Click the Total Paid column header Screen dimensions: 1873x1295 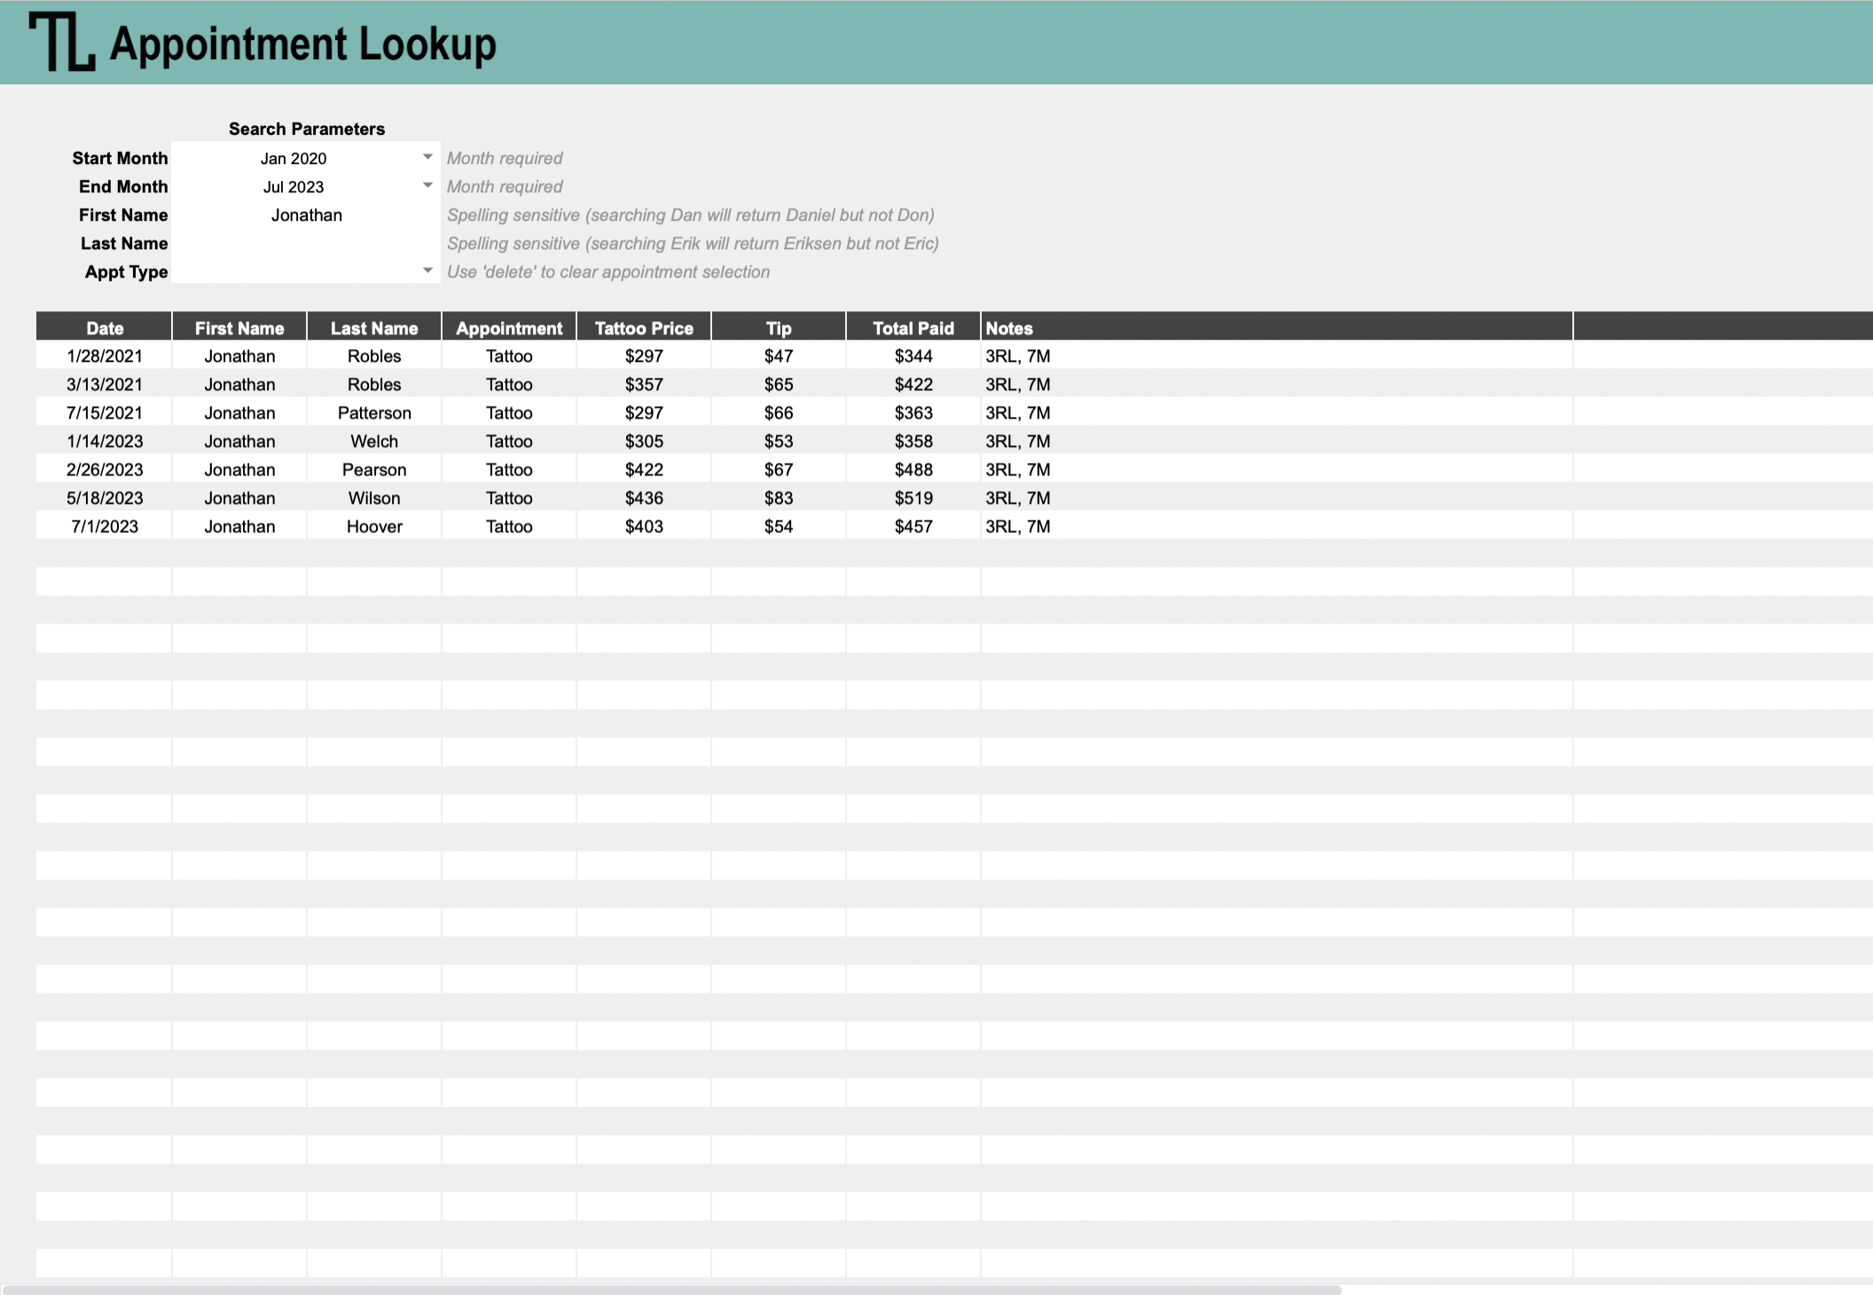click(913, 328)
